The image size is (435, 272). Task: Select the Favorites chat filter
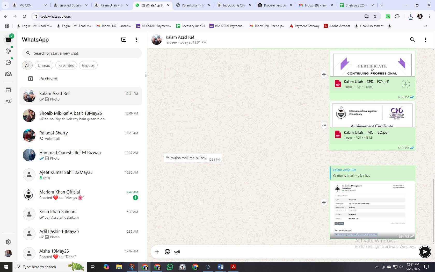coord(66,65)
